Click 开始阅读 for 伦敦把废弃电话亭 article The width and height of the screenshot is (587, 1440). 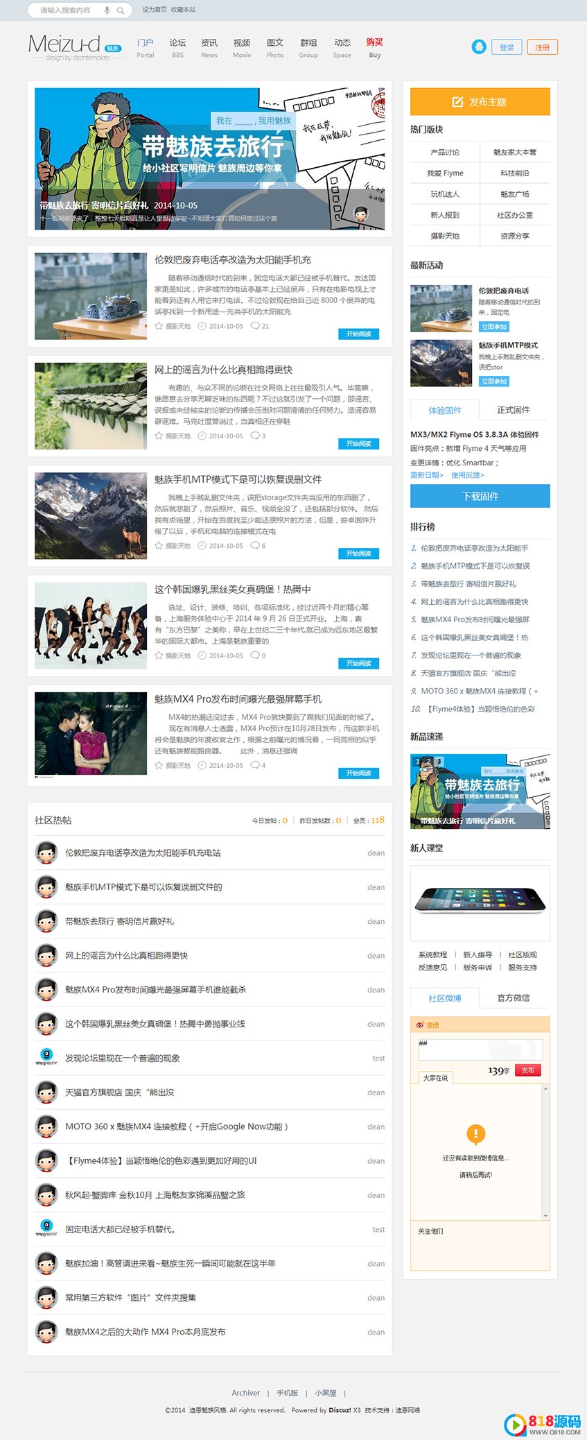point(359,334)
